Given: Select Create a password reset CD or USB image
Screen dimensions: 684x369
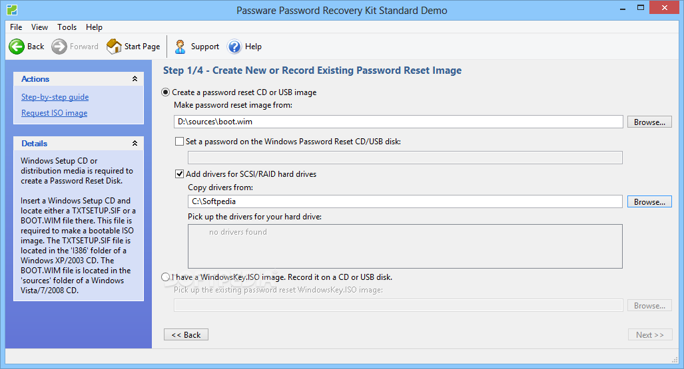Looking at the screenshot, I should (165, 92).
